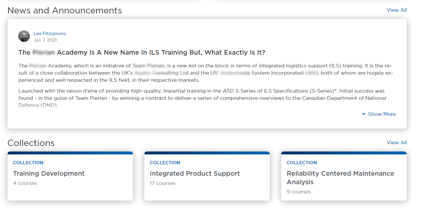Viewport: 442px width, 213px height.
Task: Expand the article with Show More
Action: pos(379,114)
